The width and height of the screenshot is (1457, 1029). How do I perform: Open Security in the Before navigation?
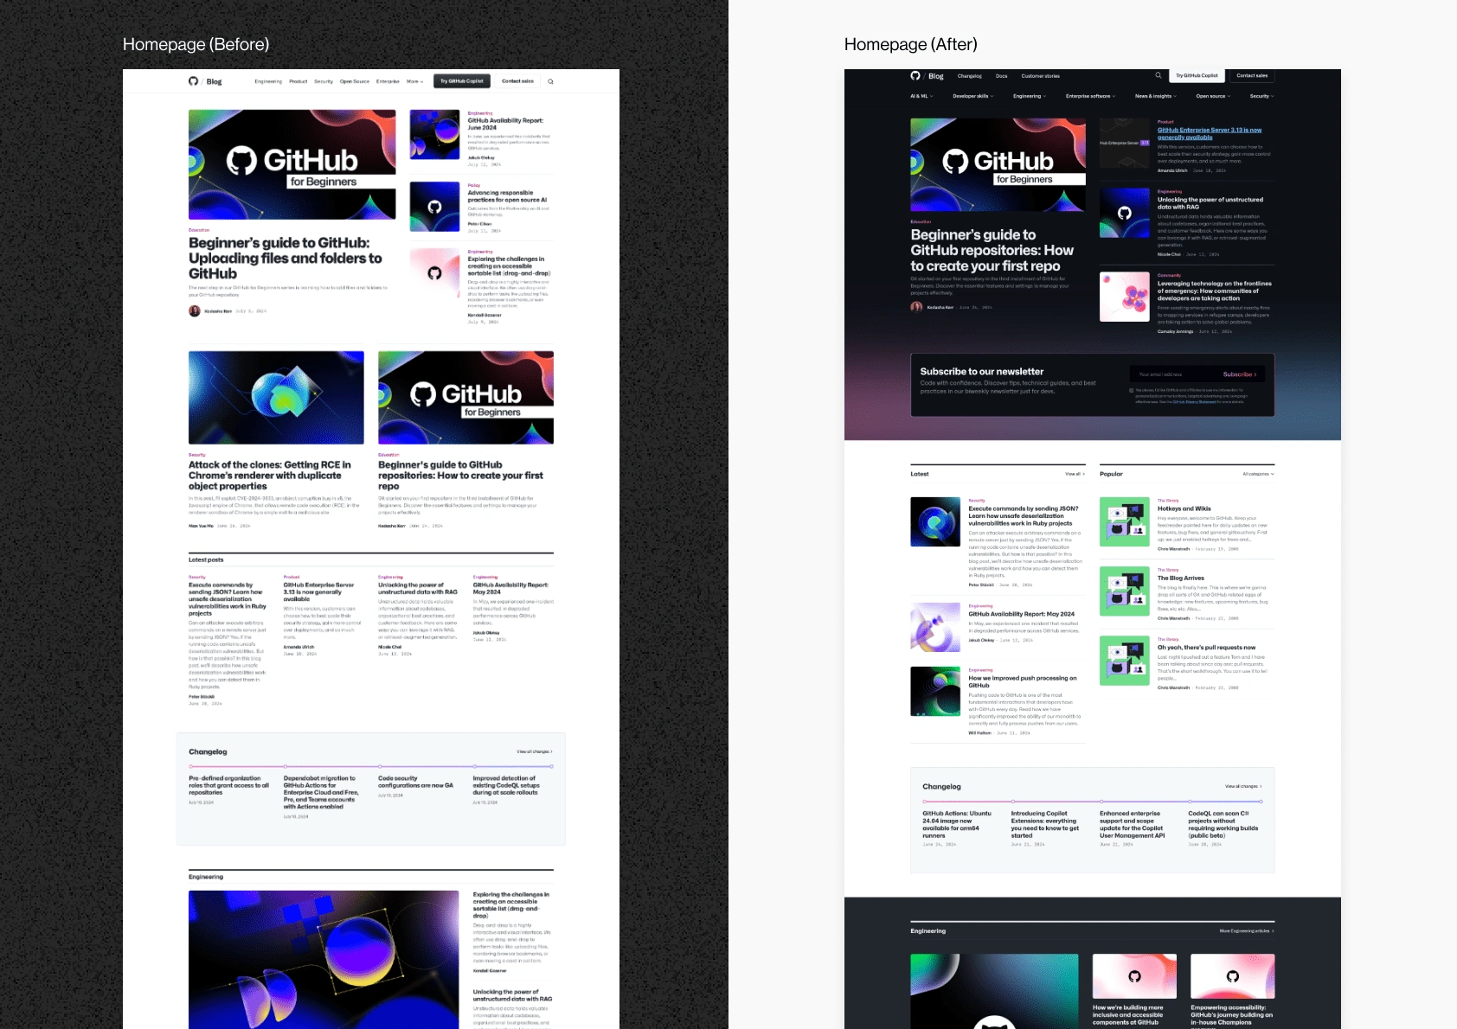(x=324, y=81)
